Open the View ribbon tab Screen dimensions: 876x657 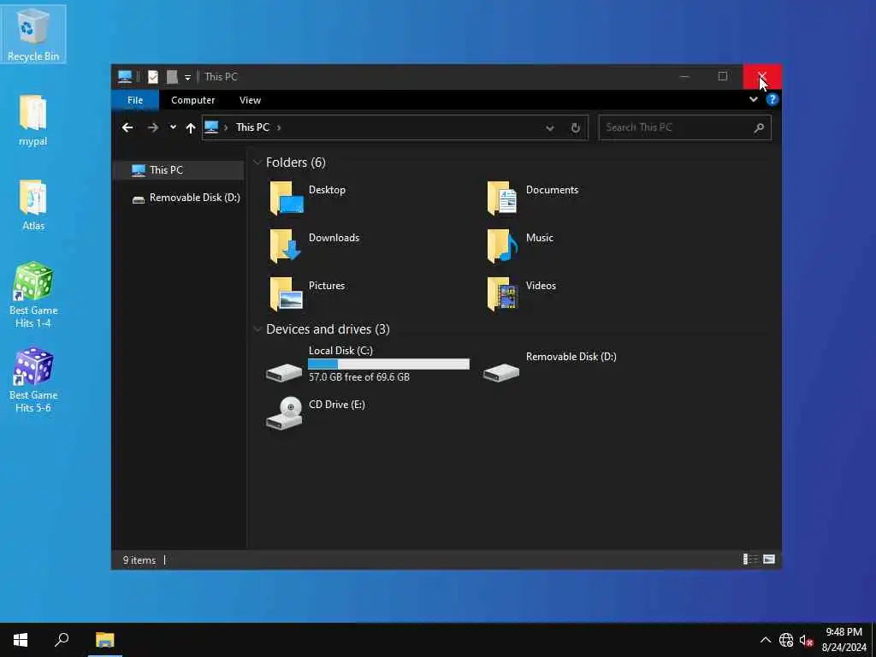pos(250,100)
